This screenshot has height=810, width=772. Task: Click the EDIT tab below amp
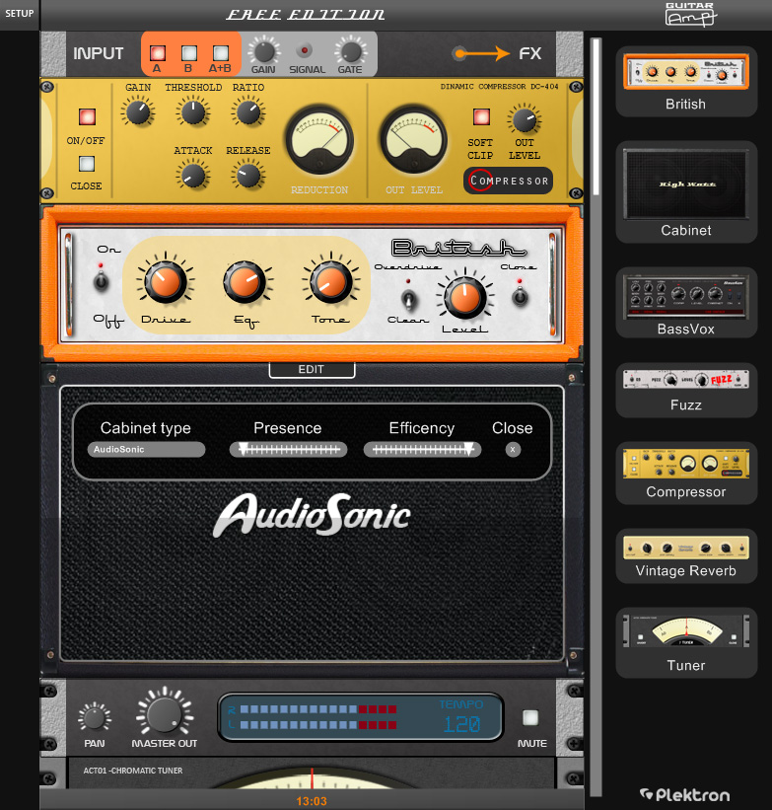311,370
